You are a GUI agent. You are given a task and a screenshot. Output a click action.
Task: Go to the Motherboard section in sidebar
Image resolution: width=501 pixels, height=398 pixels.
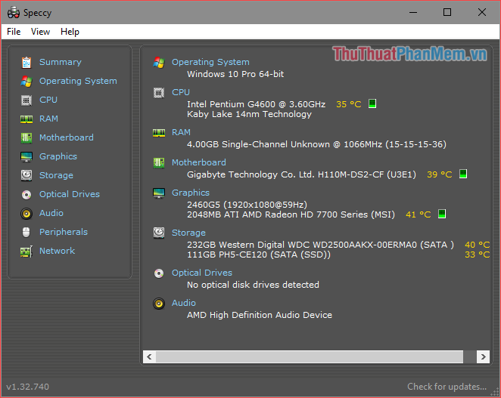click(67, 137)
